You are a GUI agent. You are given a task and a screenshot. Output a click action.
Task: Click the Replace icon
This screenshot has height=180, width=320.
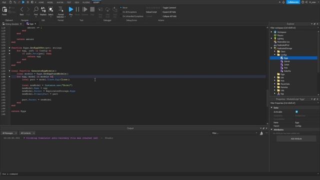(43, 9)
